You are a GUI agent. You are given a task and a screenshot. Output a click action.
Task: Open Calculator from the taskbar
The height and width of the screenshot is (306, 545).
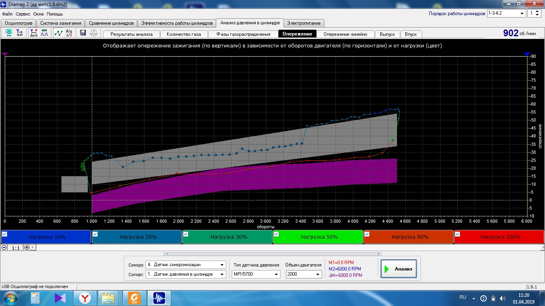(x=36, y=298)
